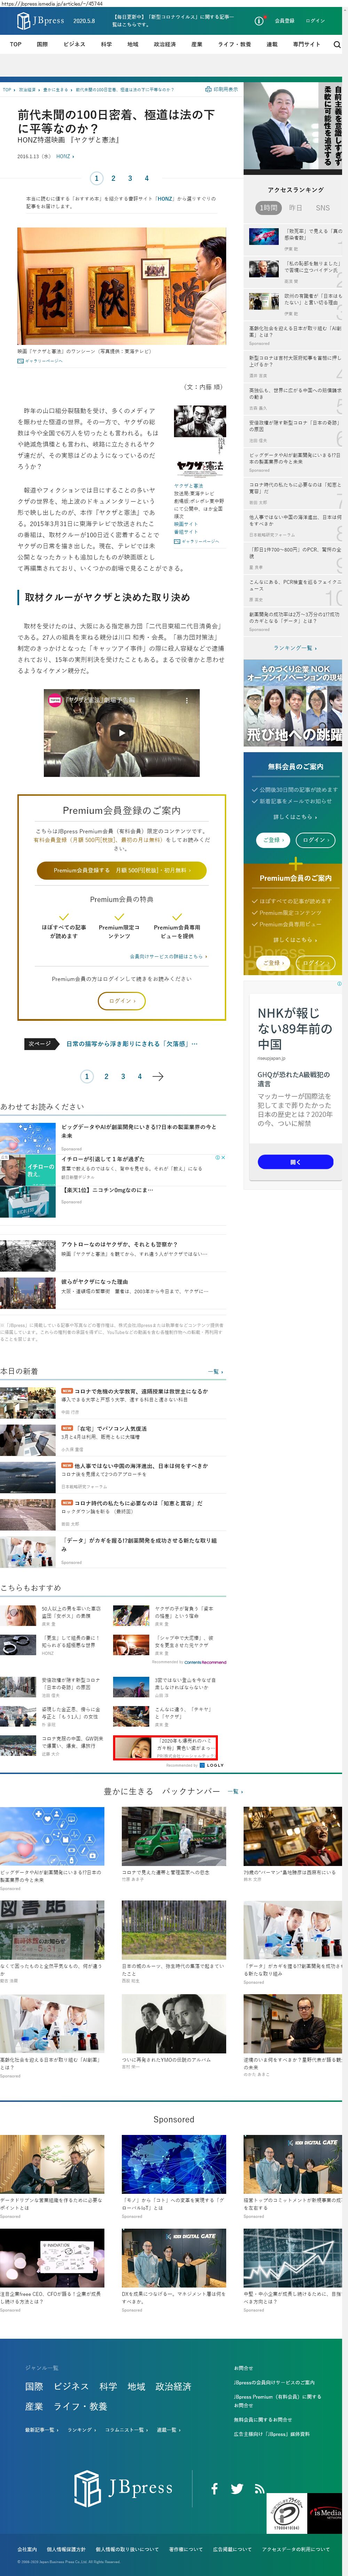Go to page 3 in top pagination

pyautogui.click(x=130, y=178)
